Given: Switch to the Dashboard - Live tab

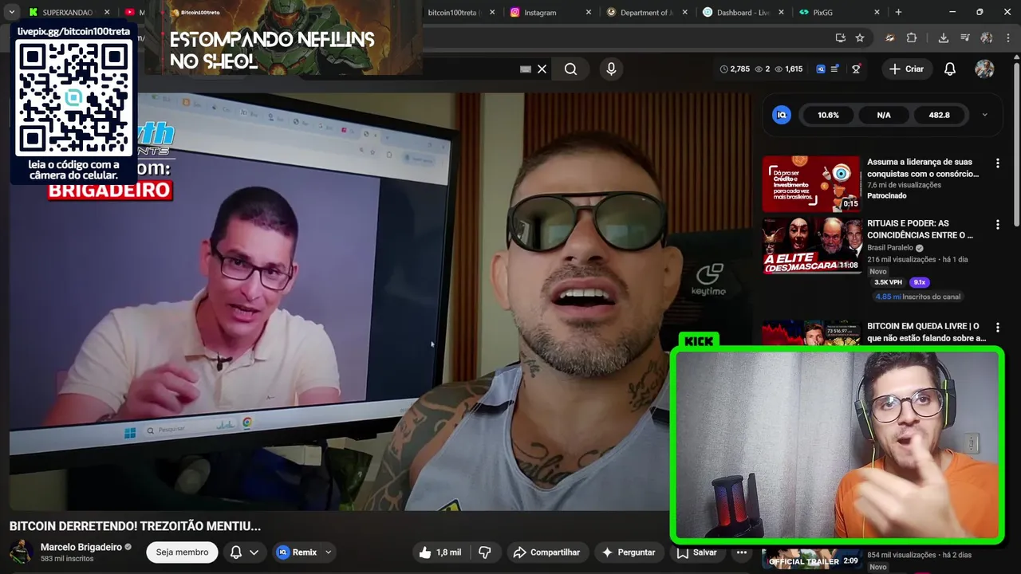Looking at the screenshot, I should pyautogui.click(x=743, y=12).
